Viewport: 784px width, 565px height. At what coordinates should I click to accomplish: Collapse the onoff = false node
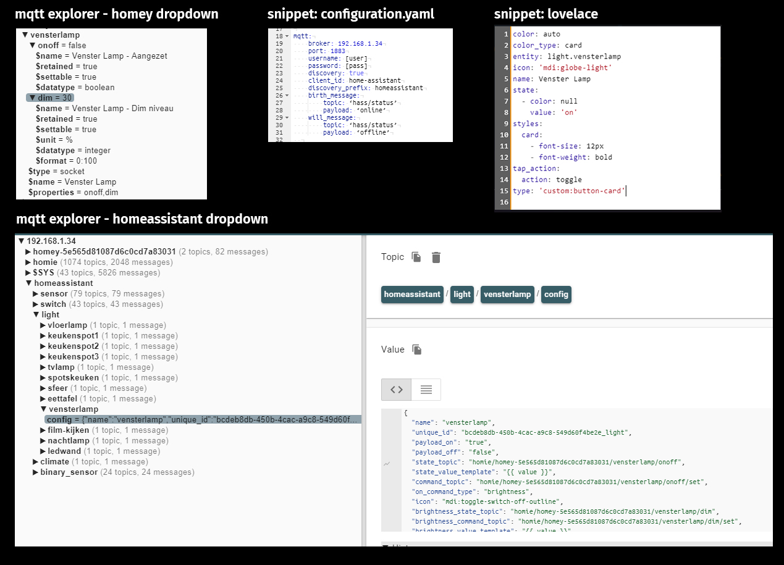click(32, 46)
